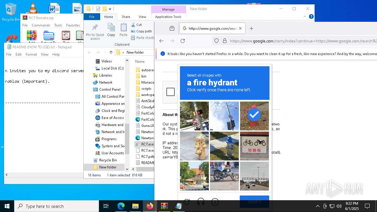
Task: Click Type here to search box
Action: [57, 206]
